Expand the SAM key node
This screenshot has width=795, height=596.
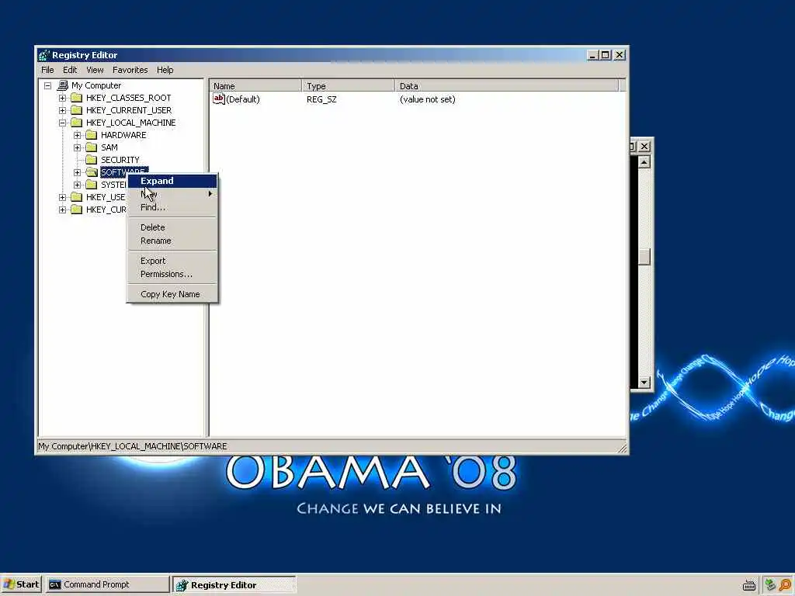coord(77,147)
